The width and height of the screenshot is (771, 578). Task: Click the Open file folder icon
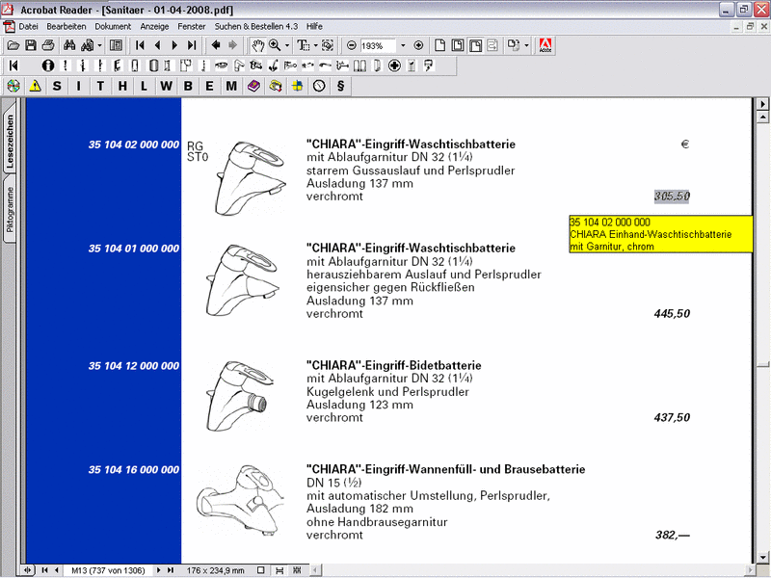click(x=13, y=45)
